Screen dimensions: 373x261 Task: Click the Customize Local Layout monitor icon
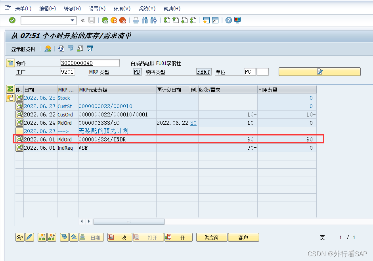(237, 21)
